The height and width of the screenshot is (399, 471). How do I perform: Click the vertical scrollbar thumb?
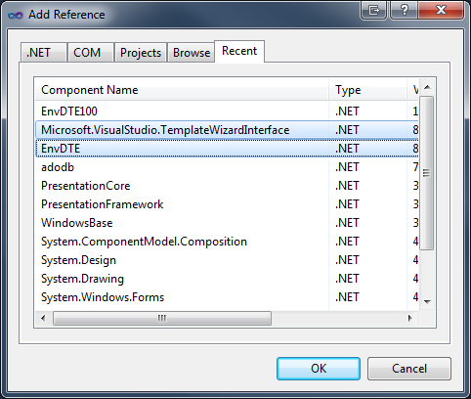[427, 173]
